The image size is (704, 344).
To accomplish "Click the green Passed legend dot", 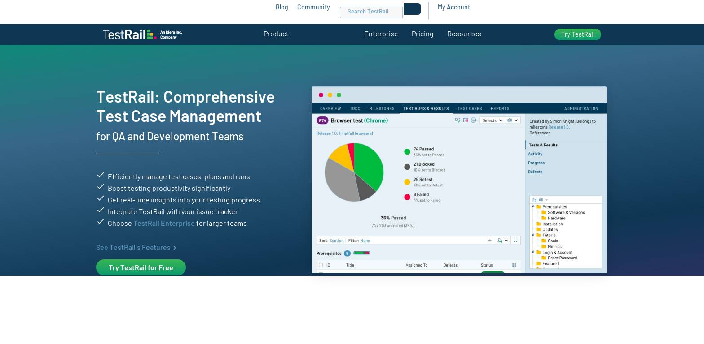I will point(407,152).
